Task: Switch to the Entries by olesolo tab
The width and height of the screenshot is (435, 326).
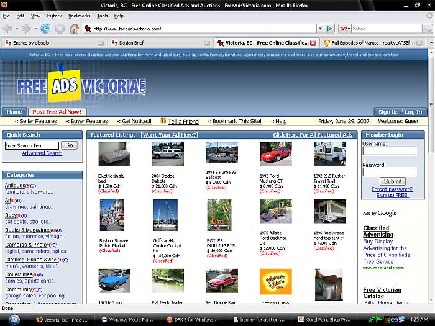Action: (x=54, y=43)
